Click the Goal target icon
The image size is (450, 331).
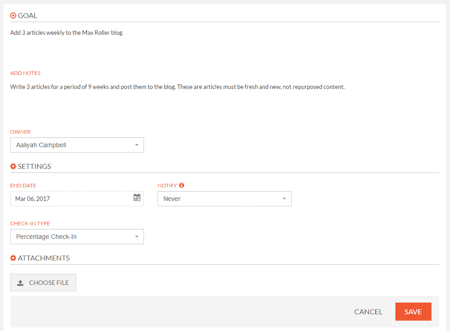[13, 15]
